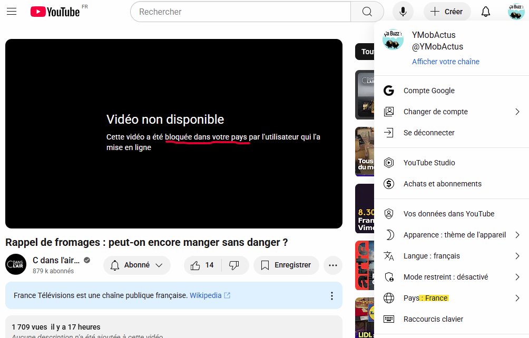
Task: Click the dollar purchases icon
Action: 389,184
